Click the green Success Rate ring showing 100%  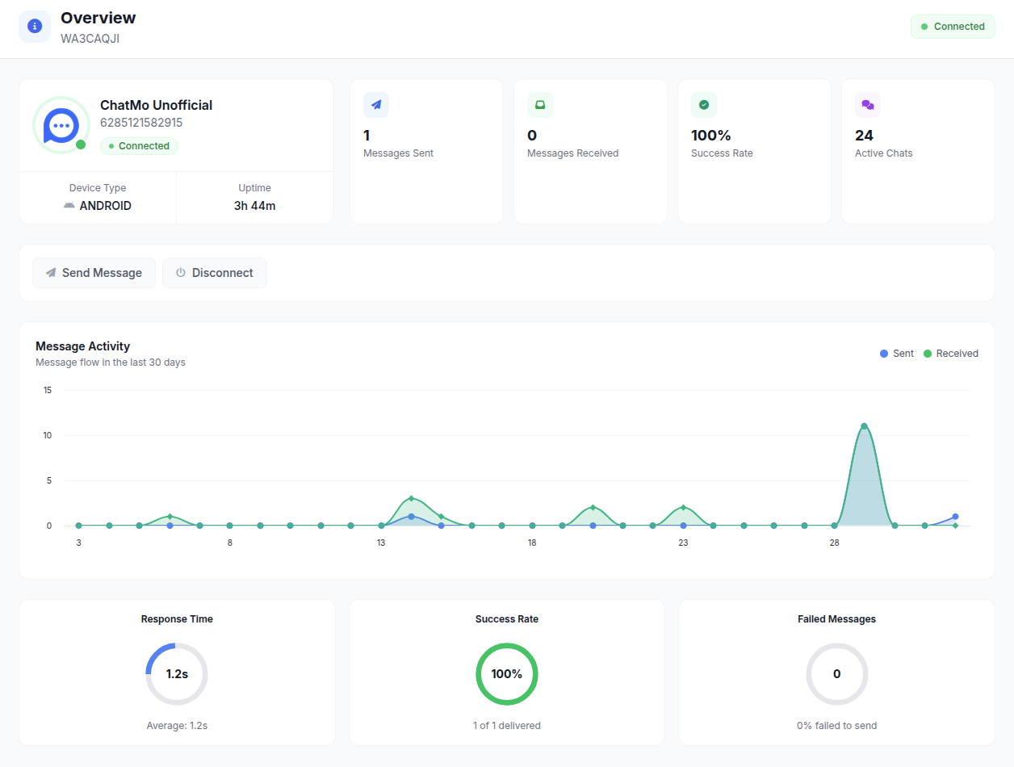(507, 674)
